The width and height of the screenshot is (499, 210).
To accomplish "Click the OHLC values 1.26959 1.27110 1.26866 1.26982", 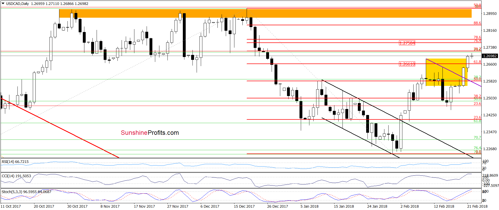I will pos(60,4).
